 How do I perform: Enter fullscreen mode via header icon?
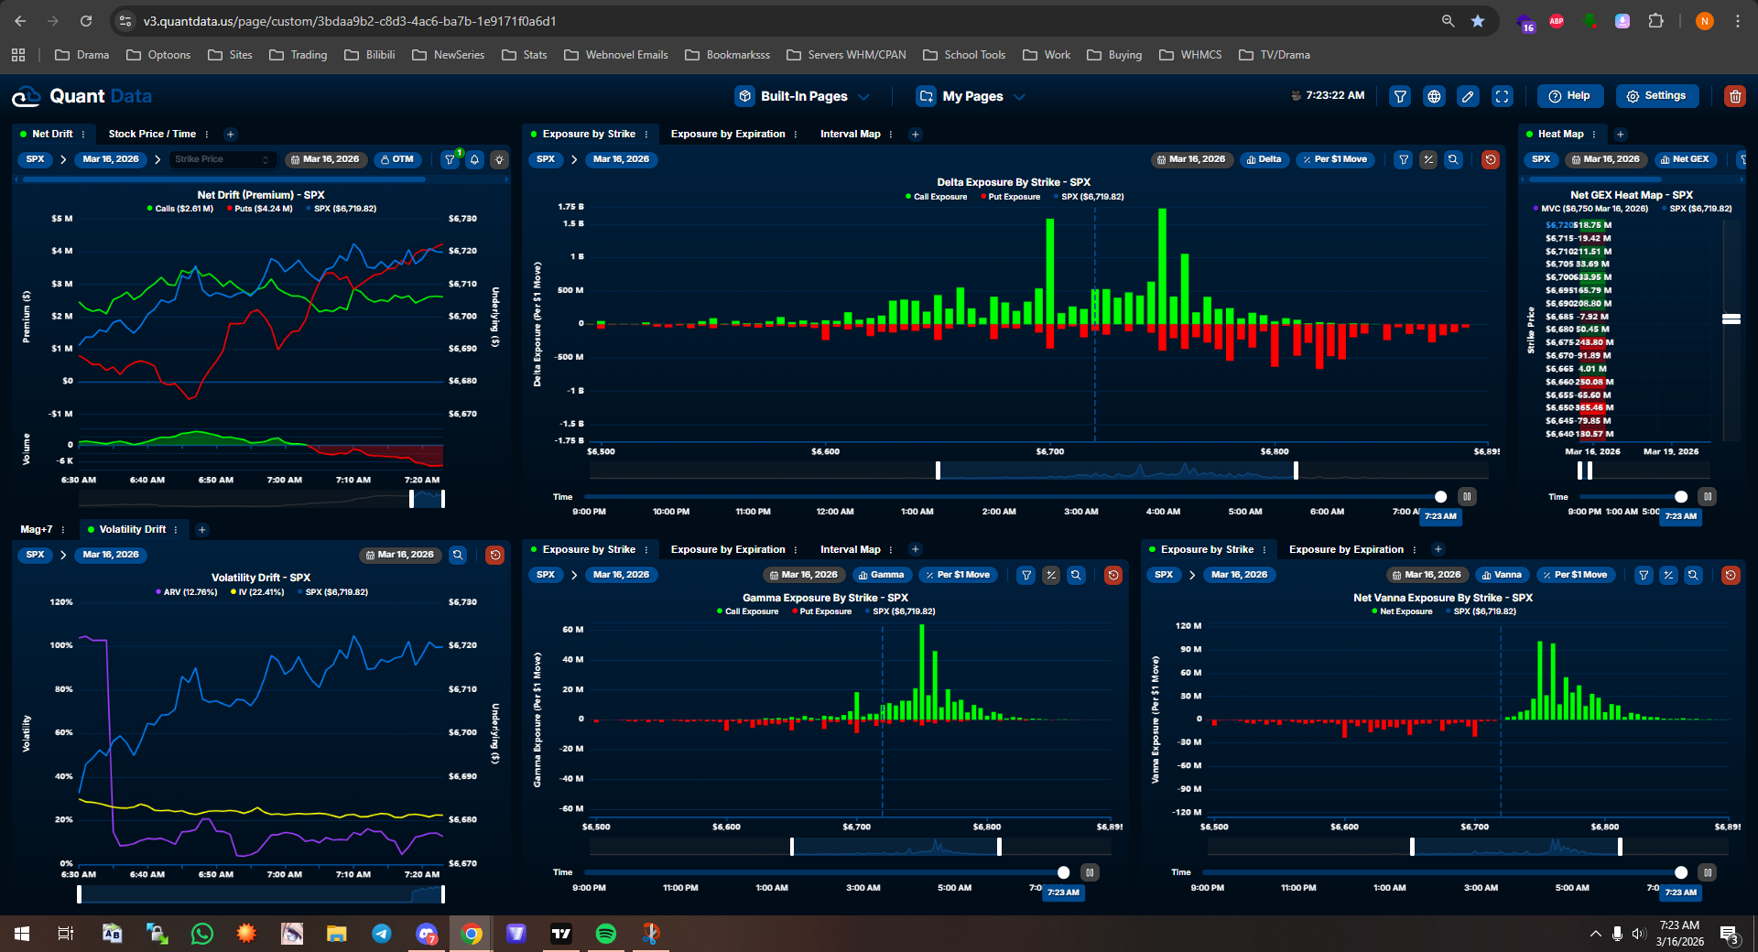[1503, 96]
